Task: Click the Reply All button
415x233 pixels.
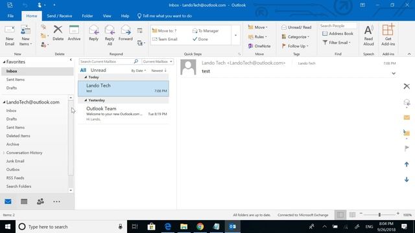Action: pyautogui.click(x=110, y=36)
